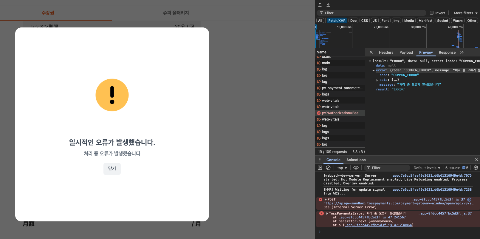Show more request detail tabs
The height and width of the screenshot is (239, 480).
462,52
